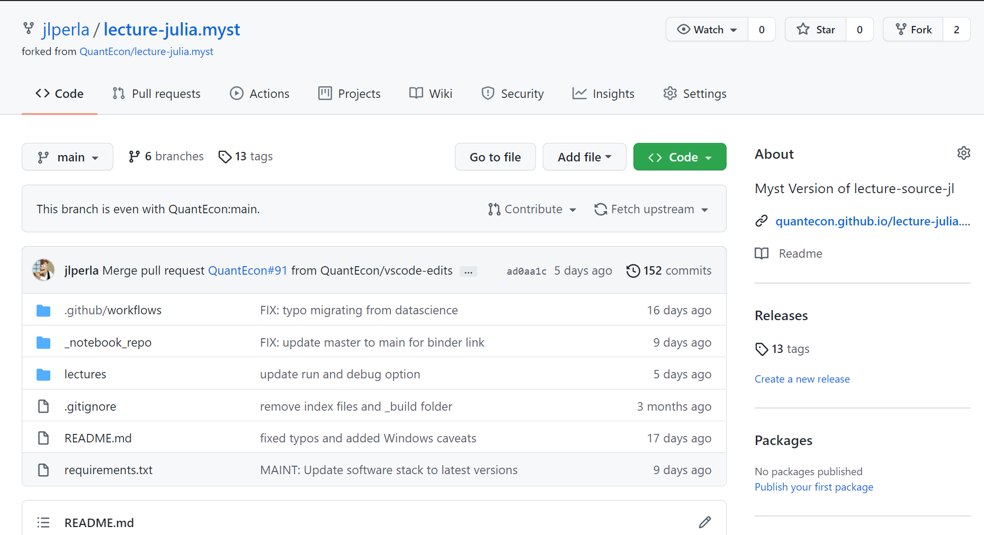Click the Go to file button
Screen dimensions: 984x535
495,157
